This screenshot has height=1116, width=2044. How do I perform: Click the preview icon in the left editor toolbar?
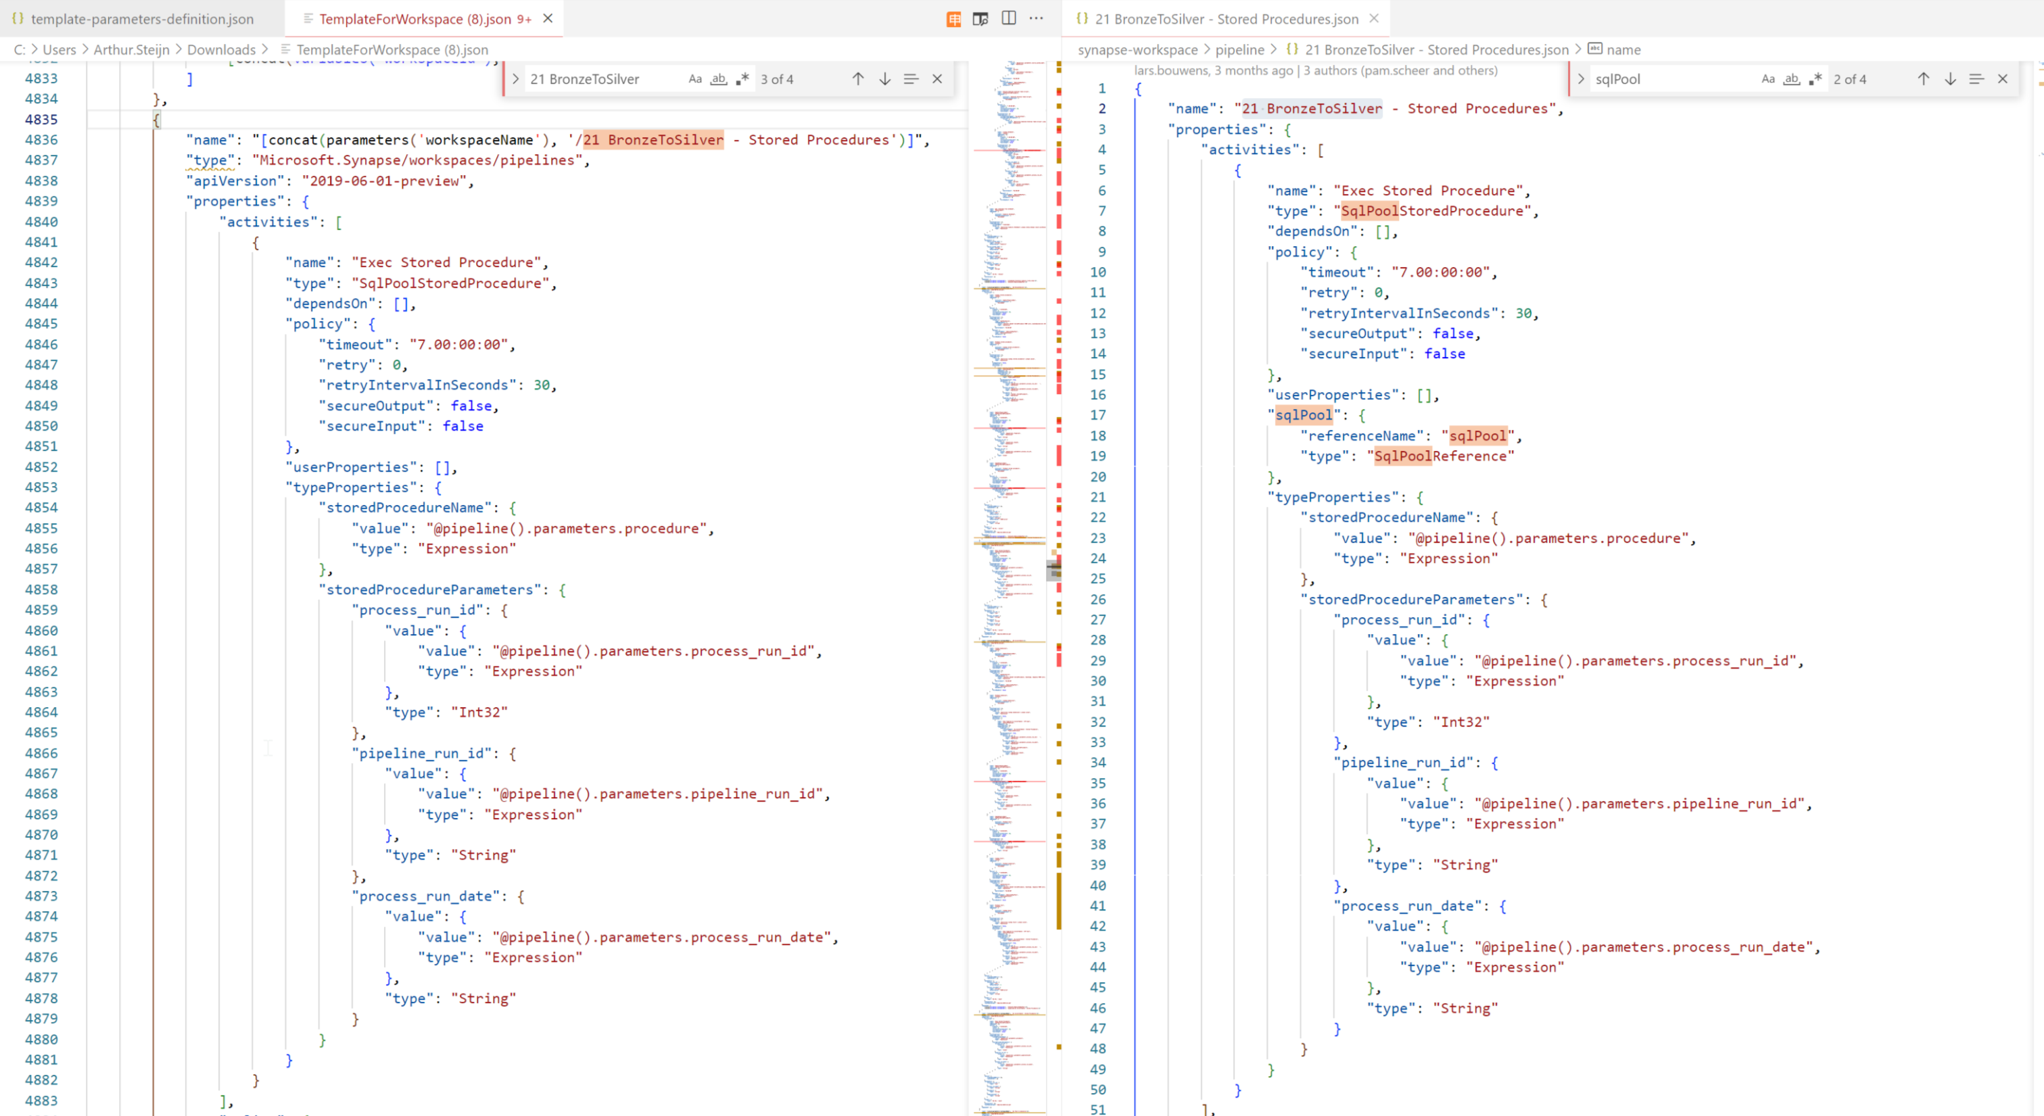pos(980,19)
